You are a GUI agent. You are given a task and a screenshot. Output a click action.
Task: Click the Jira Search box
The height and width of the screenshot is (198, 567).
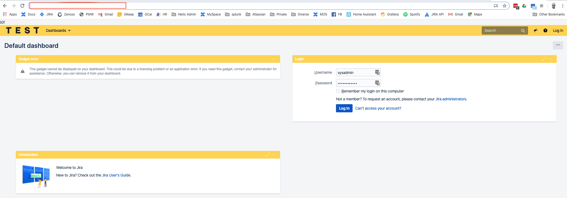(505, 30)
